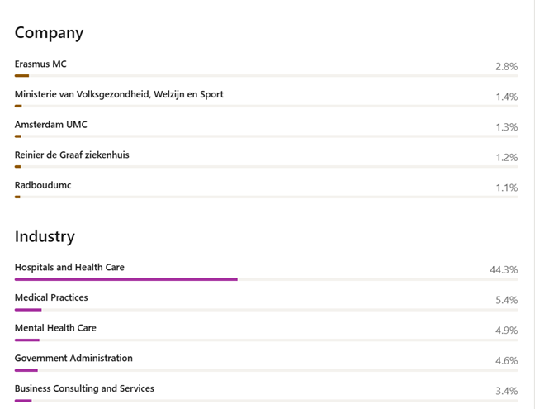Select Ministerie van Volksgezondheid, Welzijn en Sport
The width and height of the screenshot is (535, 409).
coord(119,94)
